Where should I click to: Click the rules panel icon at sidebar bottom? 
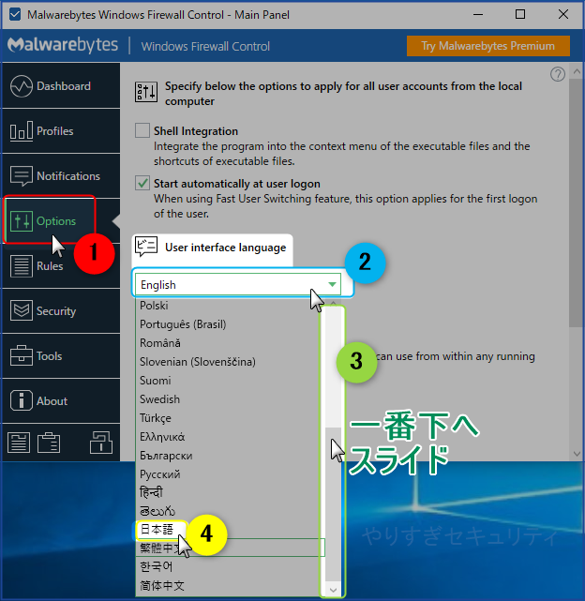pos(19,443)
